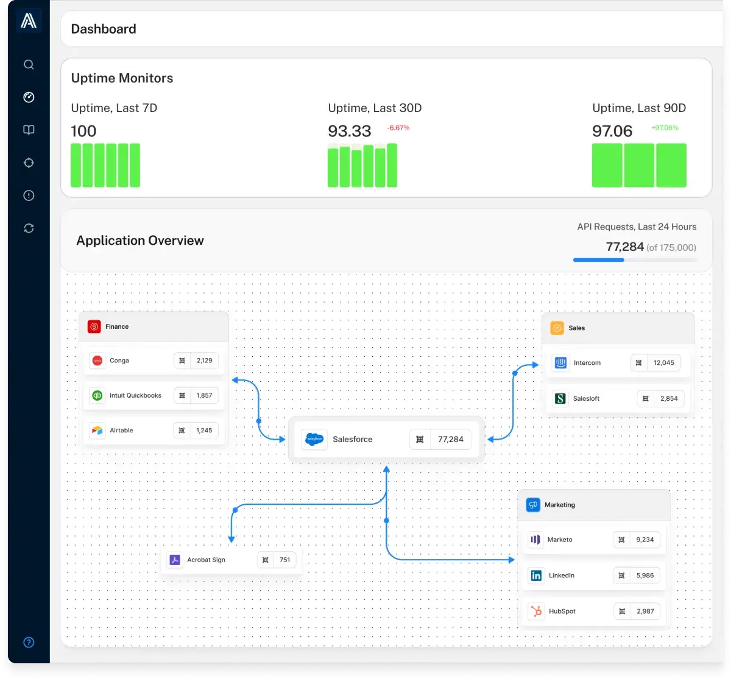
Task: Click the 1,245 Airtable request count
Action: click(x=204, y=431)
